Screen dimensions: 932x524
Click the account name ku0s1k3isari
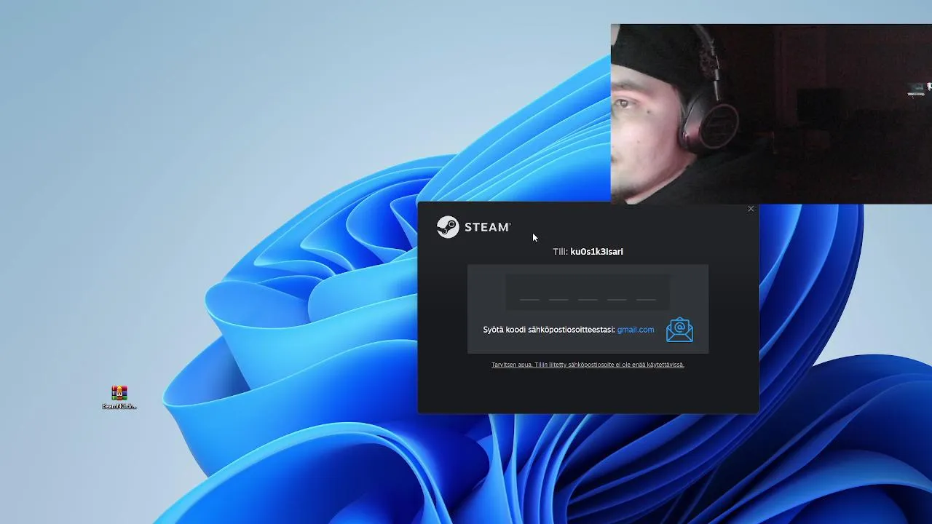pyautogui.click(x=596, y=252)
